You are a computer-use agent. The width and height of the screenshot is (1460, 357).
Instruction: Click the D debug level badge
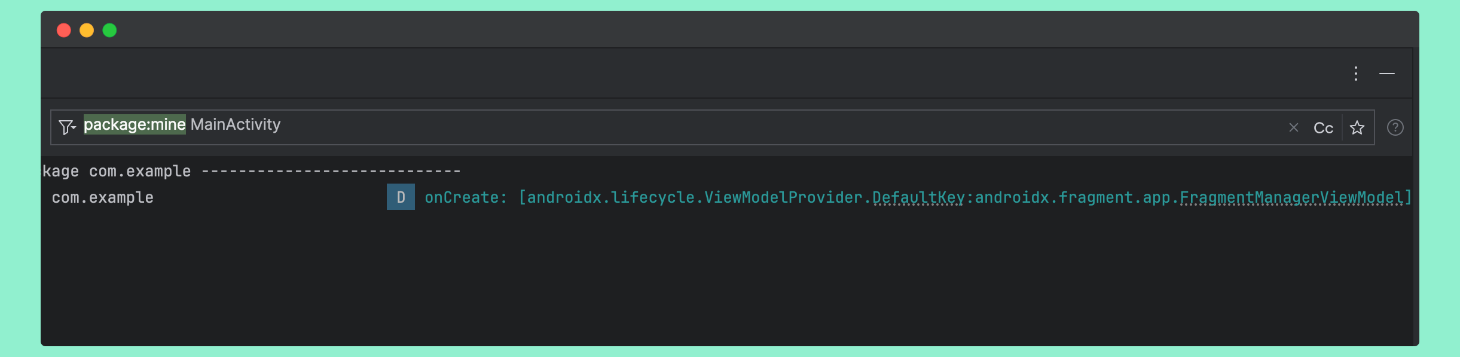(x=401, y=197)
